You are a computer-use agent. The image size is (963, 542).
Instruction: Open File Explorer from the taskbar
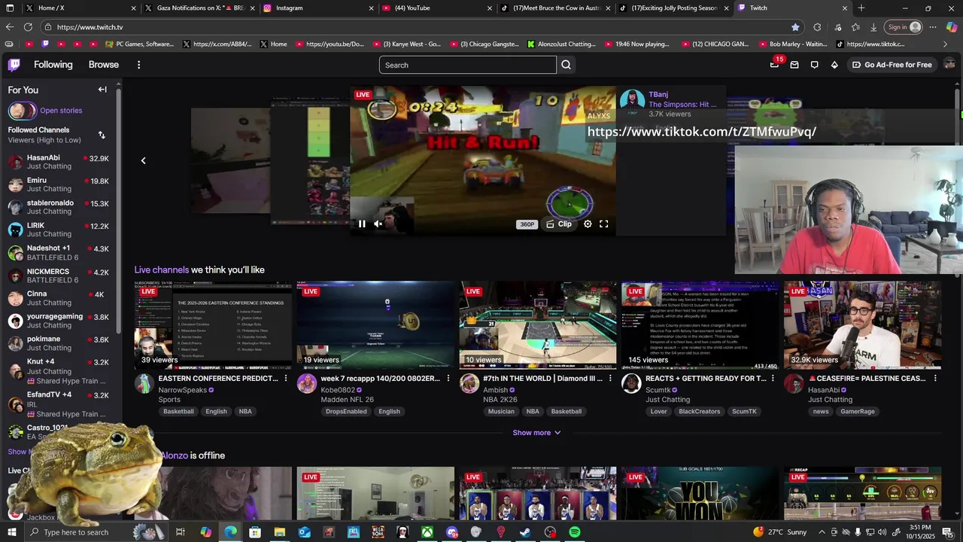[x=279, y=532]
